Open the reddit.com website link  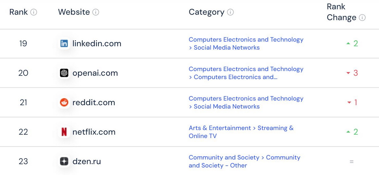[x=93, y=102]
